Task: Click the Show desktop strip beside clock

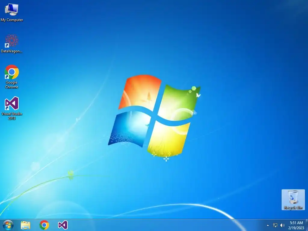Action: click(x=307, y=225)
